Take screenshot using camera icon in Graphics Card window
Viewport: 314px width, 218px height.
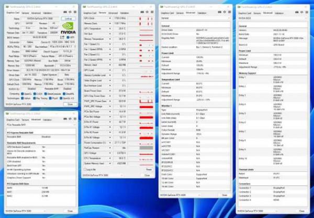65,12
